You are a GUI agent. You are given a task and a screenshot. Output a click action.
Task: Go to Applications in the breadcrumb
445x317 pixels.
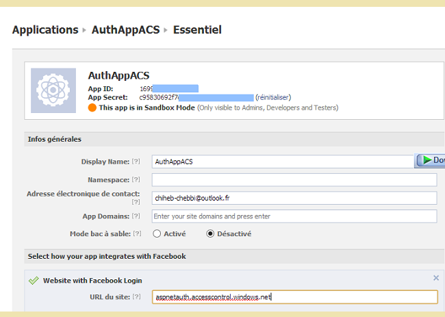coord(45,30)
